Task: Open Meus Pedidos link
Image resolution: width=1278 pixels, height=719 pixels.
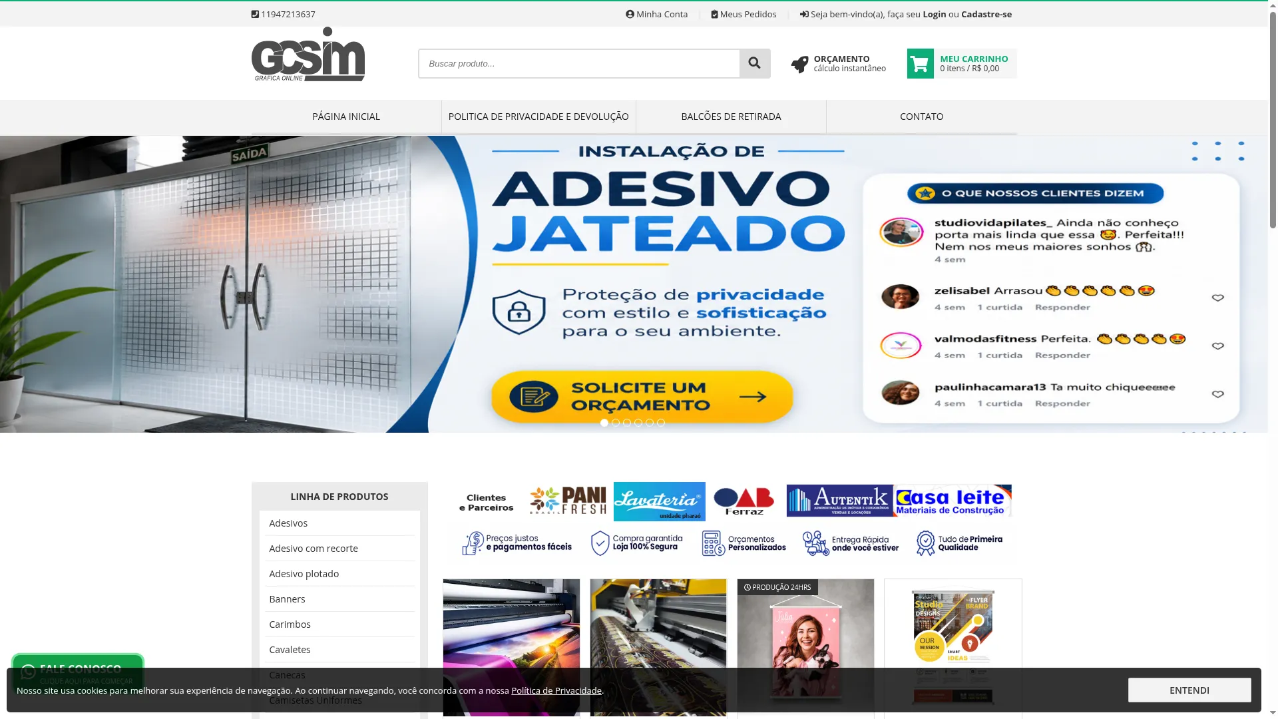Action: click(744, 14)
